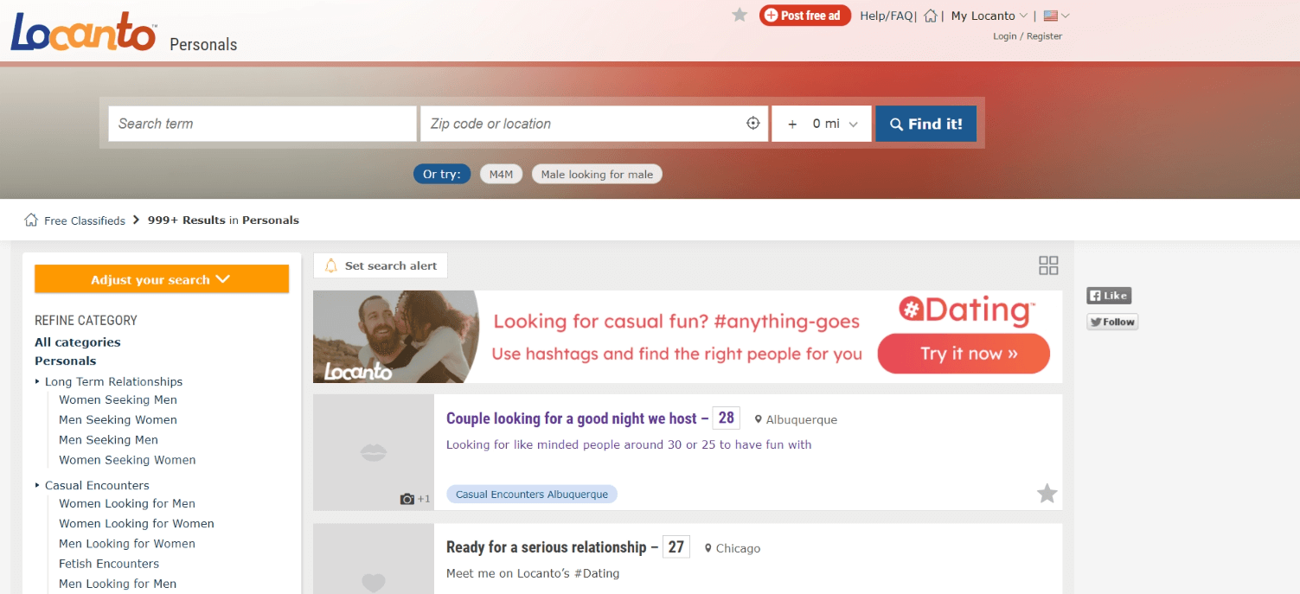The height and width of the screenshot is (594, 1300).
Task: Switch to grid view layout
Action: 1048,265
